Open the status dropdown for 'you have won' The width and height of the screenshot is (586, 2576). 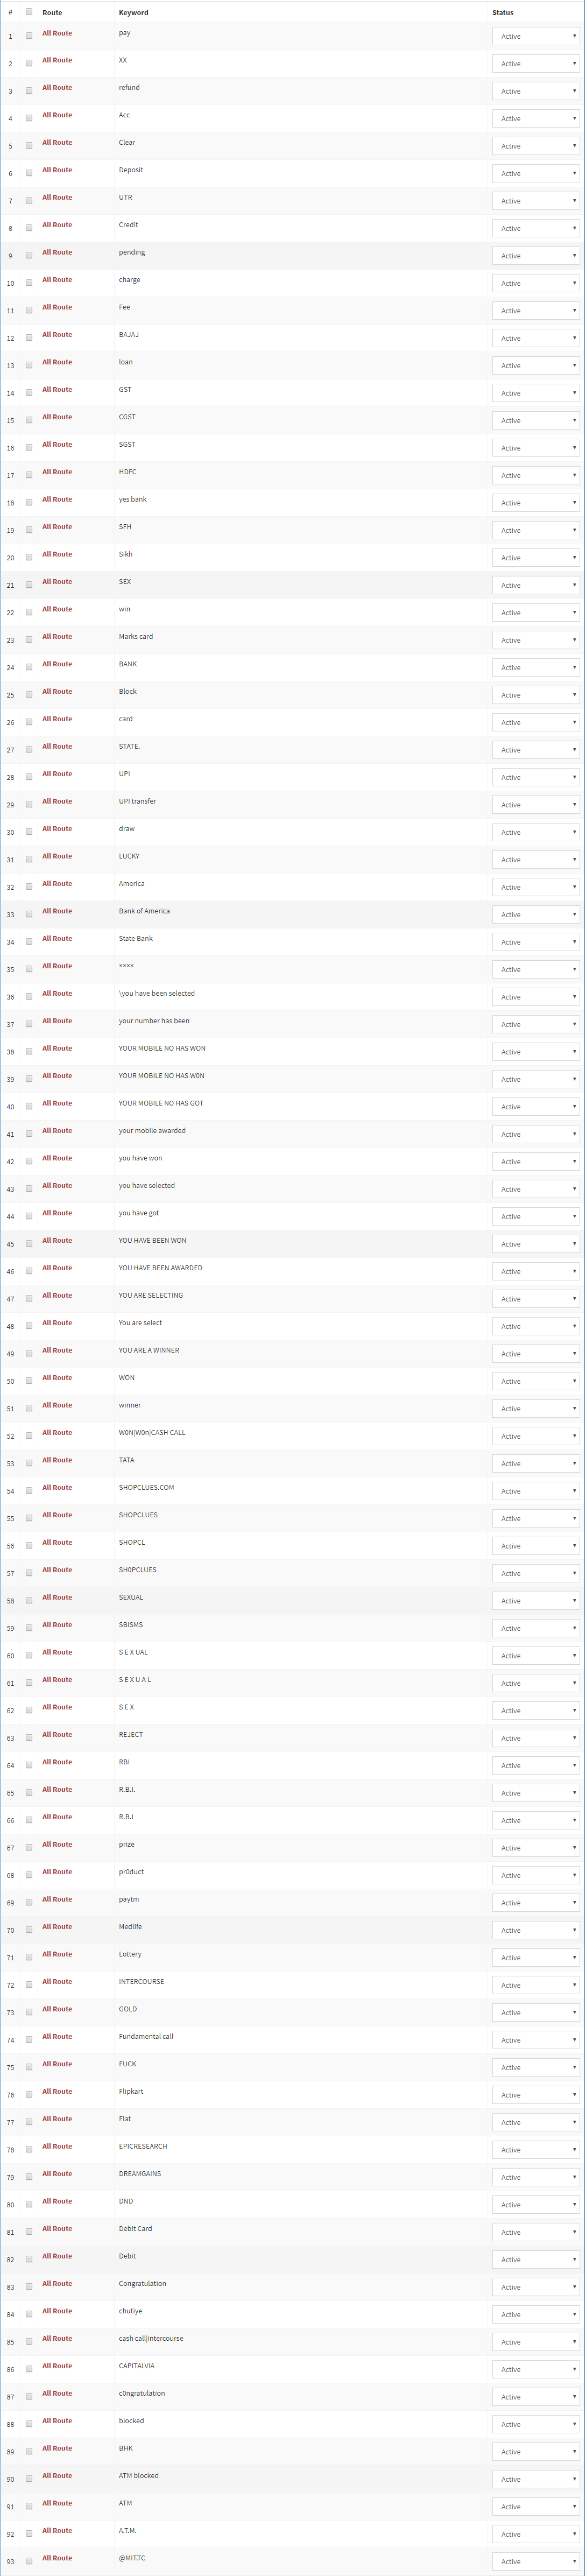[536, 1162]
